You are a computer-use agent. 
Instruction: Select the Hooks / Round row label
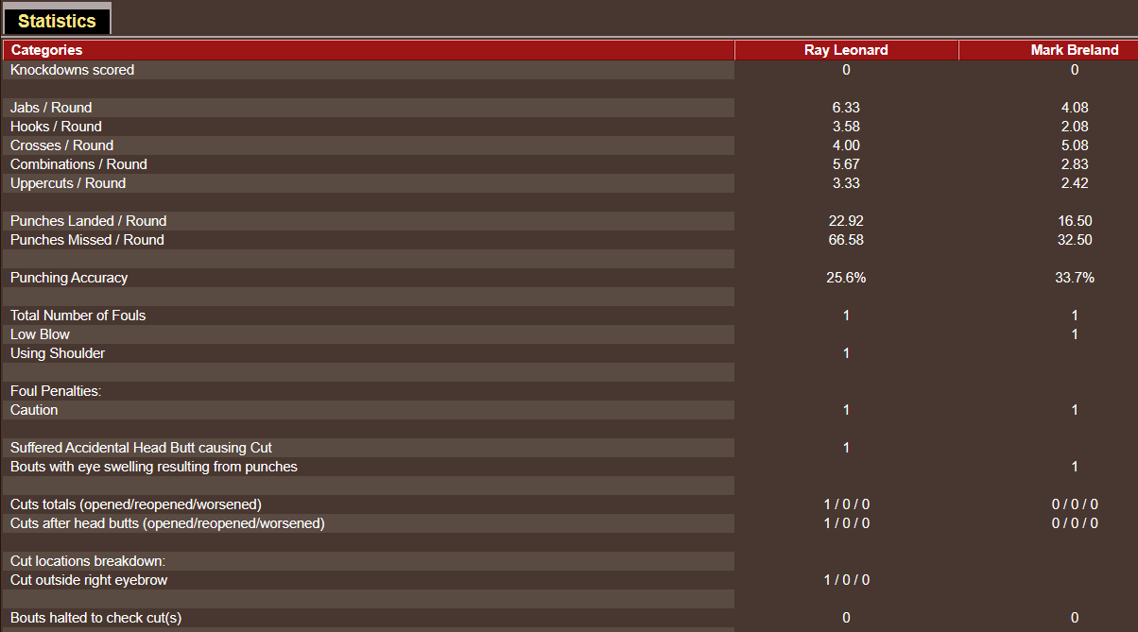56,127
